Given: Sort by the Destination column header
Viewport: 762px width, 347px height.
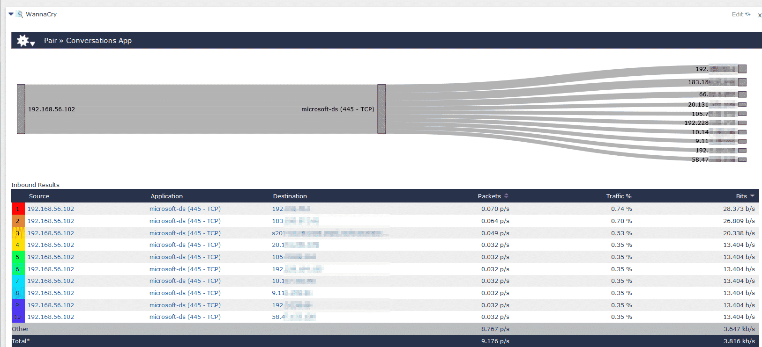Looking at the screenshot, I should pos(290,196).
